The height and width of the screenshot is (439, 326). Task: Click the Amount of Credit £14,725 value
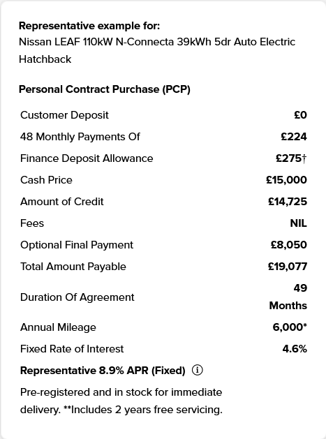point(288,202)
